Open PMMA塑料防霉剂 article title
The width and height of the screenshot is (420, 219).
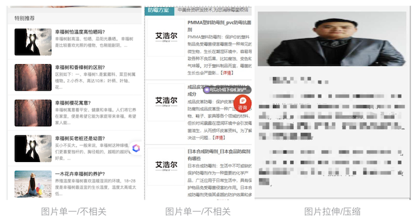click(x=220, y=26)
